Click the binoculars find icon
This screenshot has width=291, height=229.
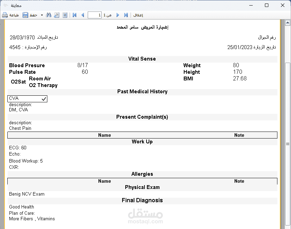[49, 15]
